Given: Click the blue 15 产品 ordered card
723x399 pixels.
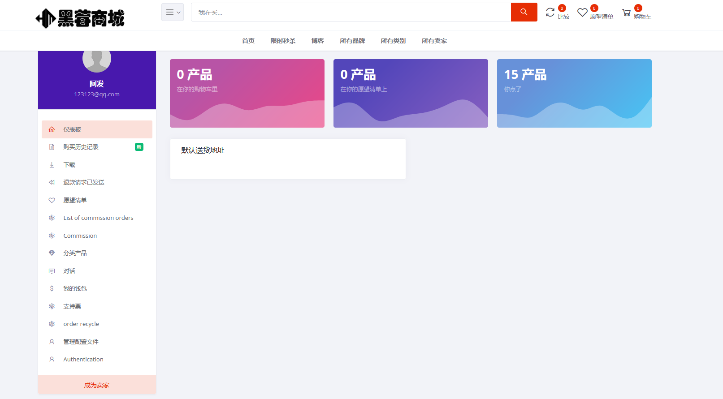Looking at the screenshot, I should point(574,93).
